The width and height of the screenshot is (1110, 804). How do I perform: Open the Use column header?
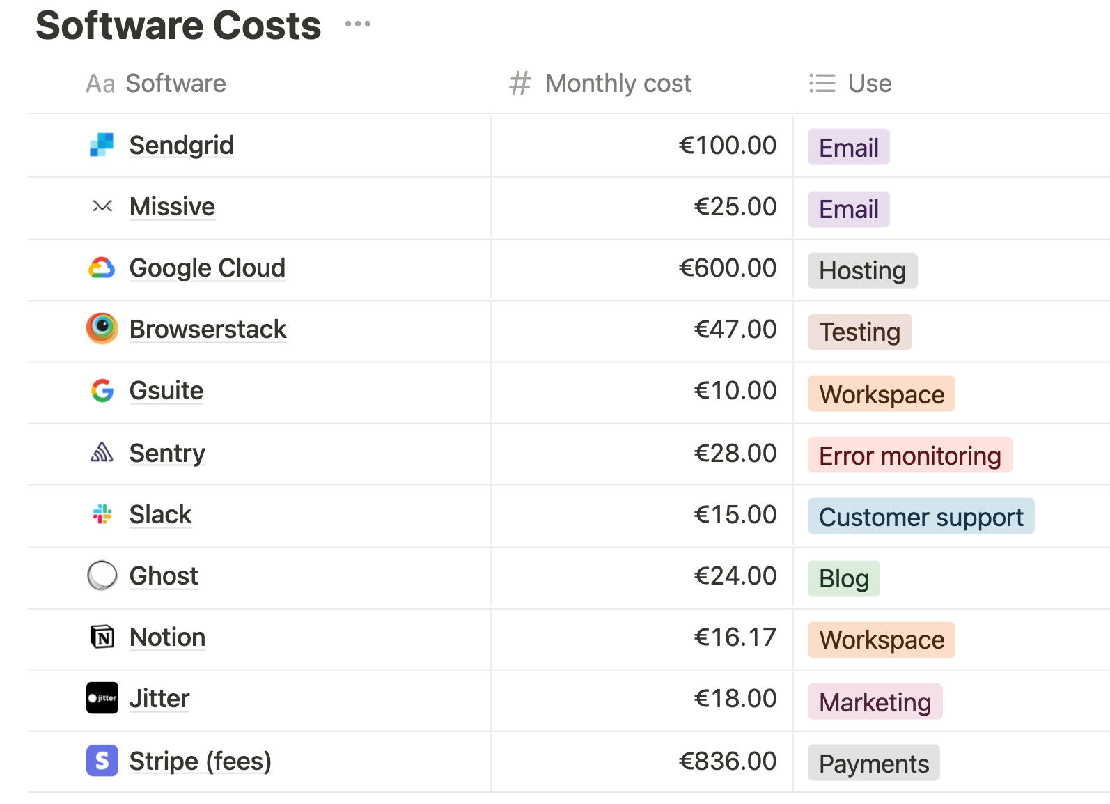(x=869, y=84)
